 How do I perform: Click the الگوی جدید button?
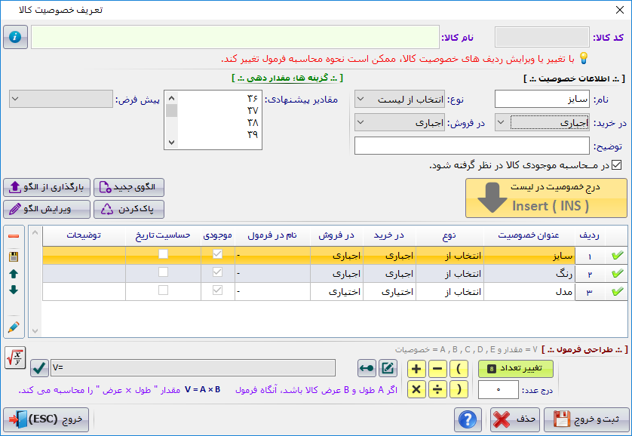pyautogui.click(x=129, y=187)
